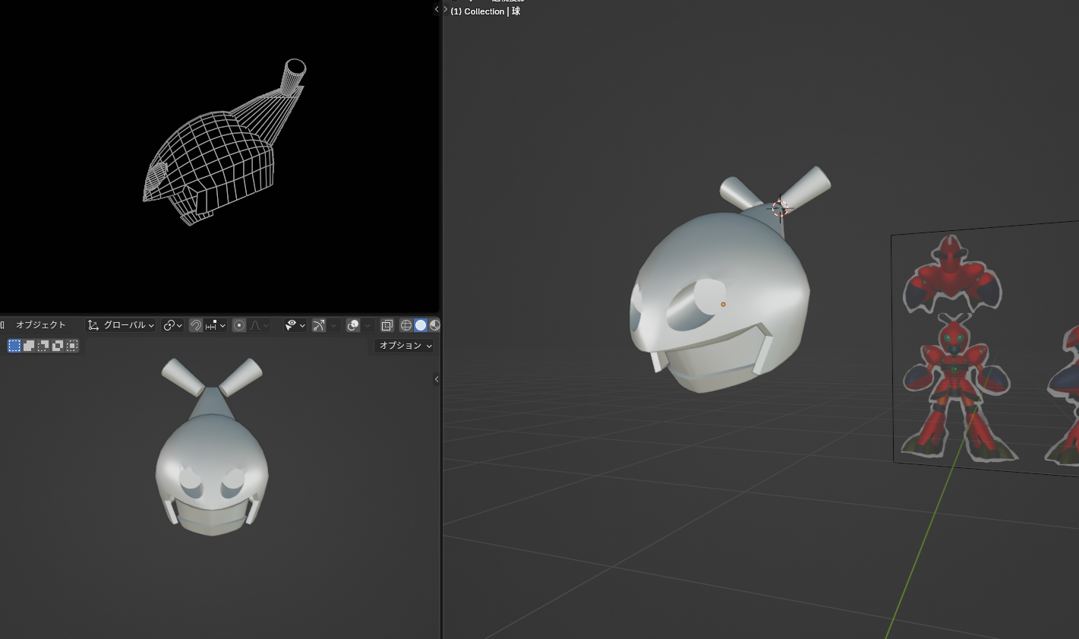Image resolution: width=1079 pixels, height=639 pixels.
Task: Click the left chevron beside the Collection label
Action: [x=437, y=9]
